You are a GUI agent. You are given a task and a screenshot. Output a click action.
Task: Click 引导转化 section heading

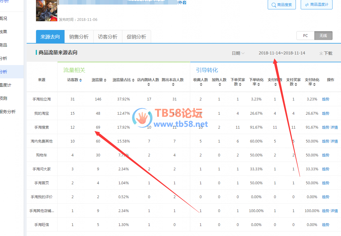pyautogui.click(x=207, y=70)
